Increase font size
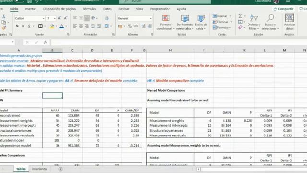This screenshot has width=307, height=173. (59, 18)
